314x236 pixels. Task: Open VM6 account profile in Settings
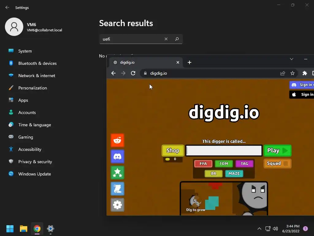(34, 27)
